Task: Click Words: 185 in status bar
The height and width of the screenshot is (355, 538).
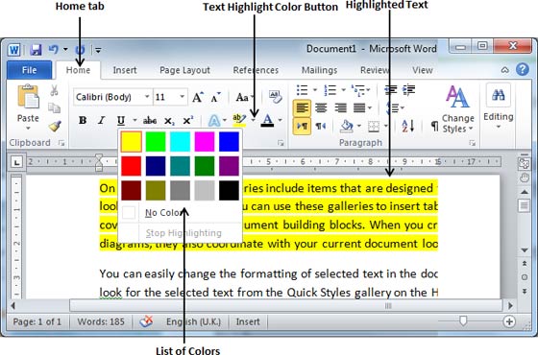Action: click(101, 321)
